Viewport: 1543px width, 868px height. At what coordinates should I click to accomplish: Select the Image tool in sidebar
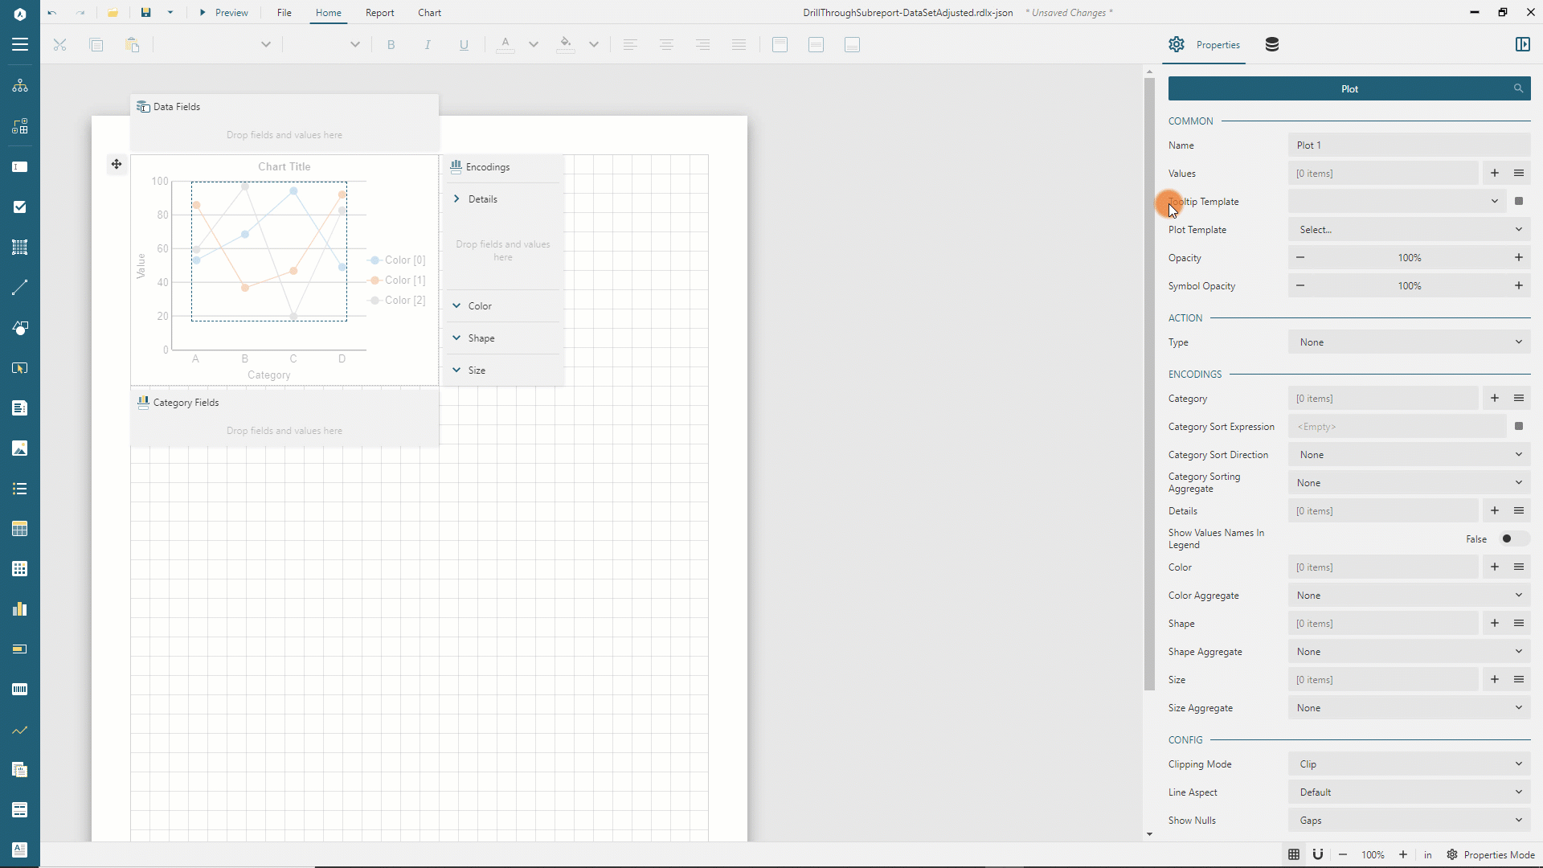click(x=20, y=448)
